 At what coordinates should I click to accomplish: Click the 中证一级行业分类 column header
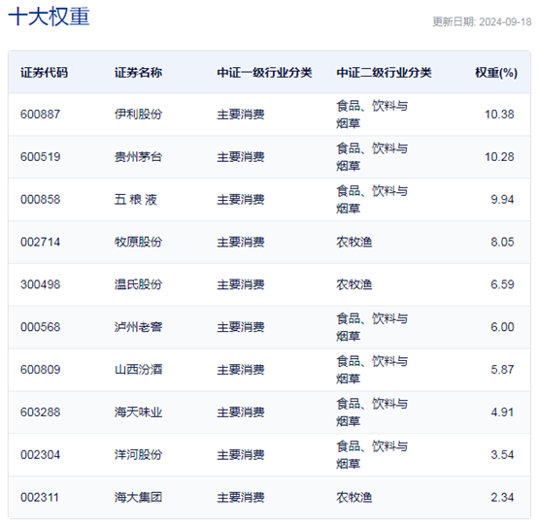(264, 73)
